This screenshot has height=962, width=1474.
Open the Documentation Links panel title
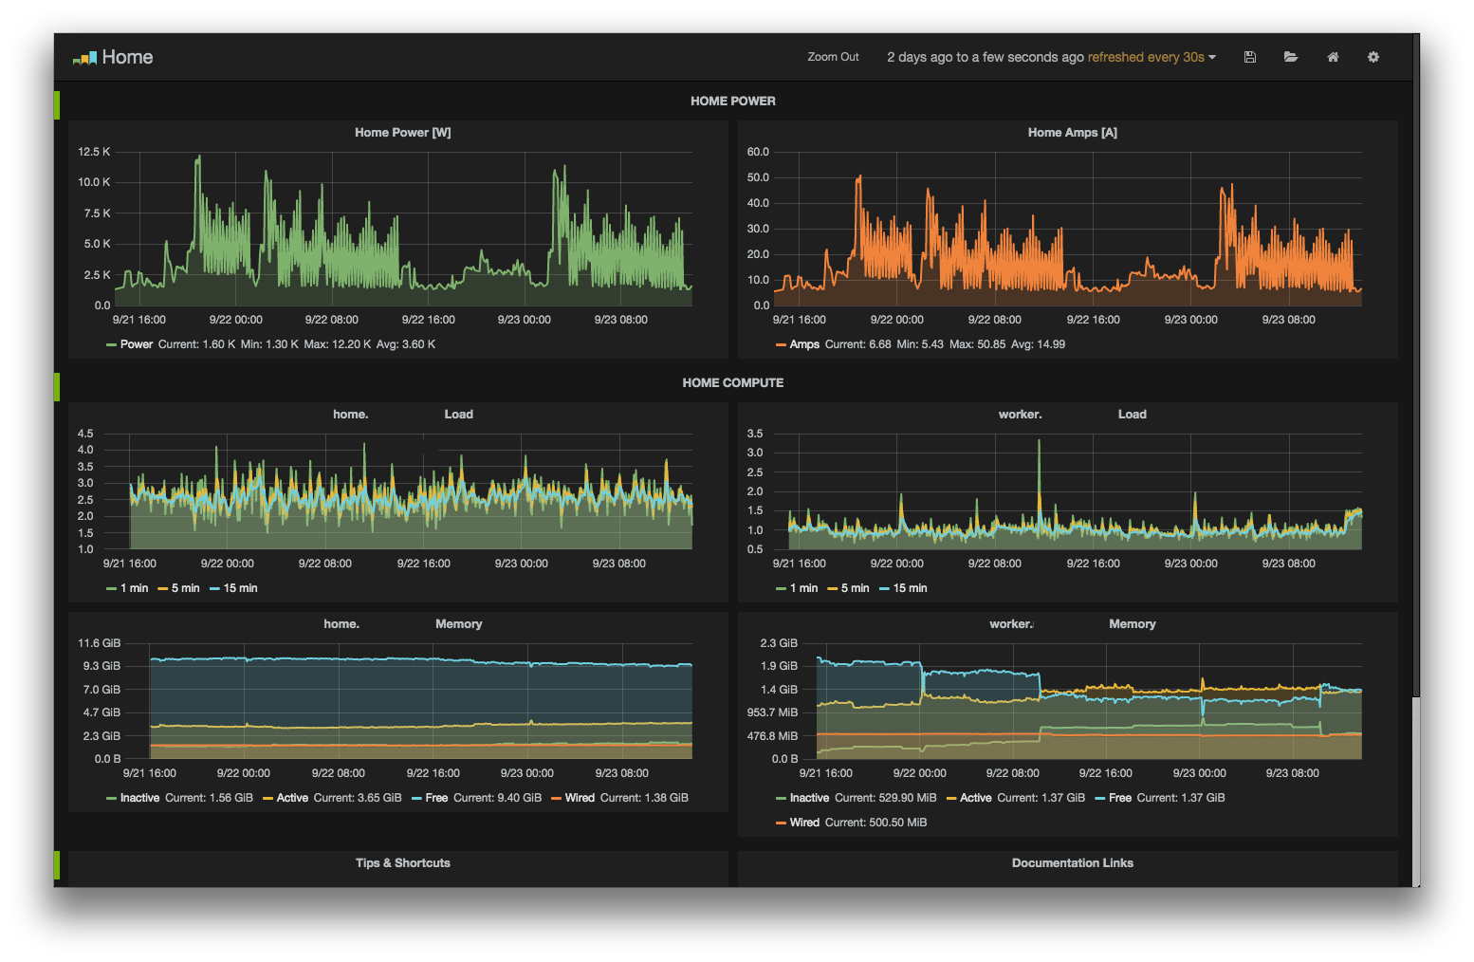1072,863
